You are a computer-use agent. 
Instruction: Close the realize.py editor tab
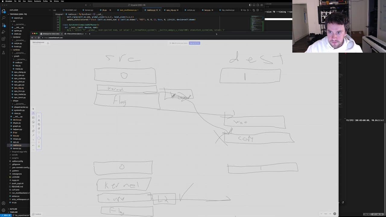coord(160,10)
